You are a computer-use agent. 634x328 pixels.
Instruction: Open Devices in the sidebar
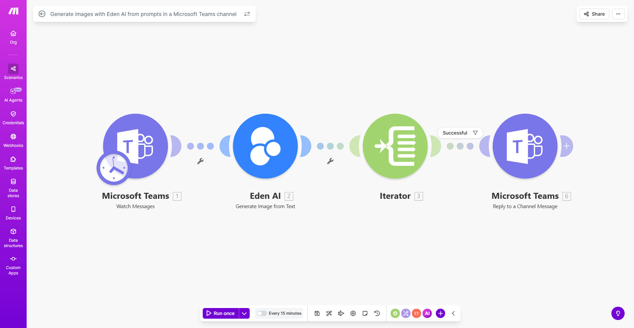click(x=13, y=213)
